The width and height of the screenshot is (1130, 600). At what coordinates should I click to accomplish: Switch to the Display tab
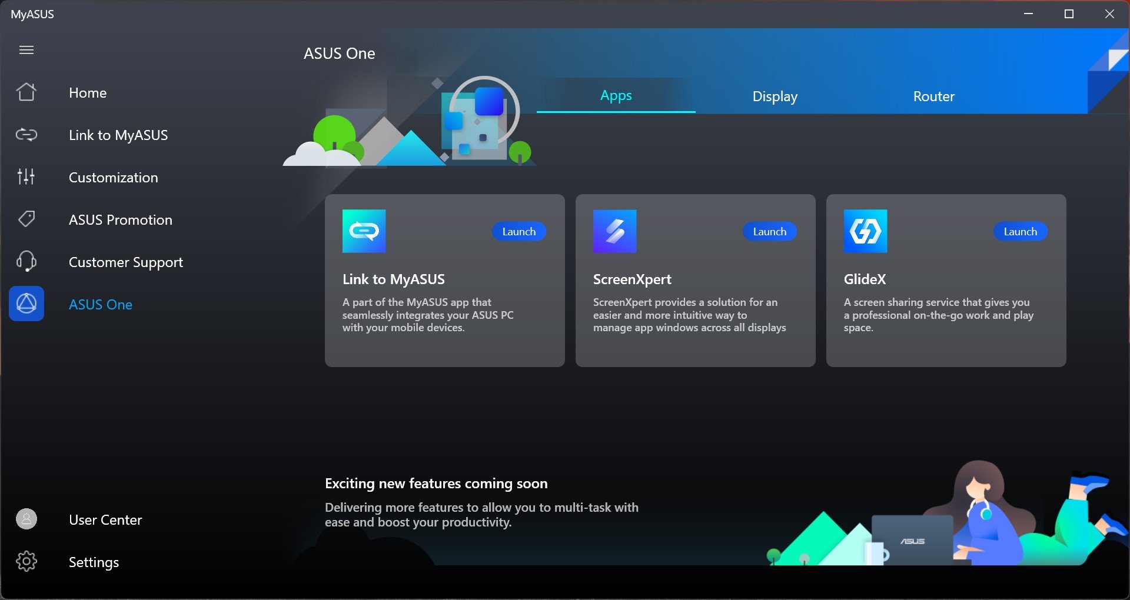click(x=775, y=96)
